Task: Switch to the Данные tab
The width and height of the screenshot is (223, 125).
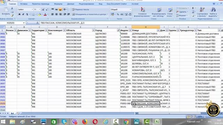Action: point(70,4)
